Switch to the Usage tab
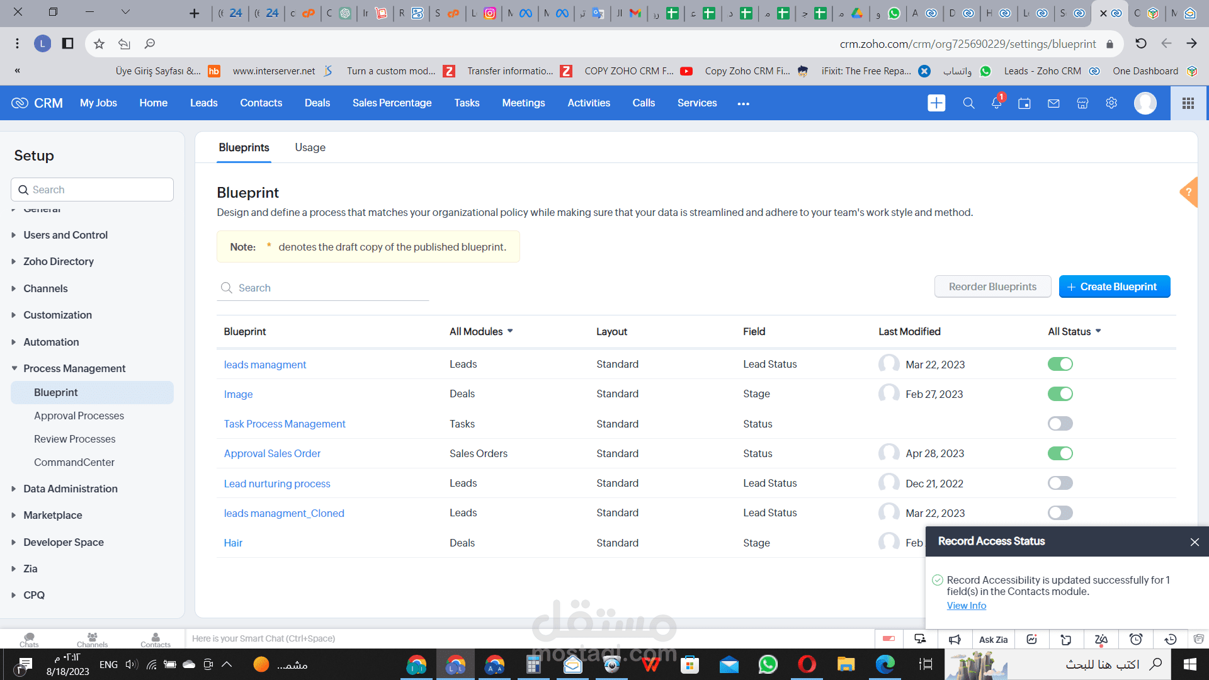The height and width of the screenshot is (680, 1209). (310, 147)
